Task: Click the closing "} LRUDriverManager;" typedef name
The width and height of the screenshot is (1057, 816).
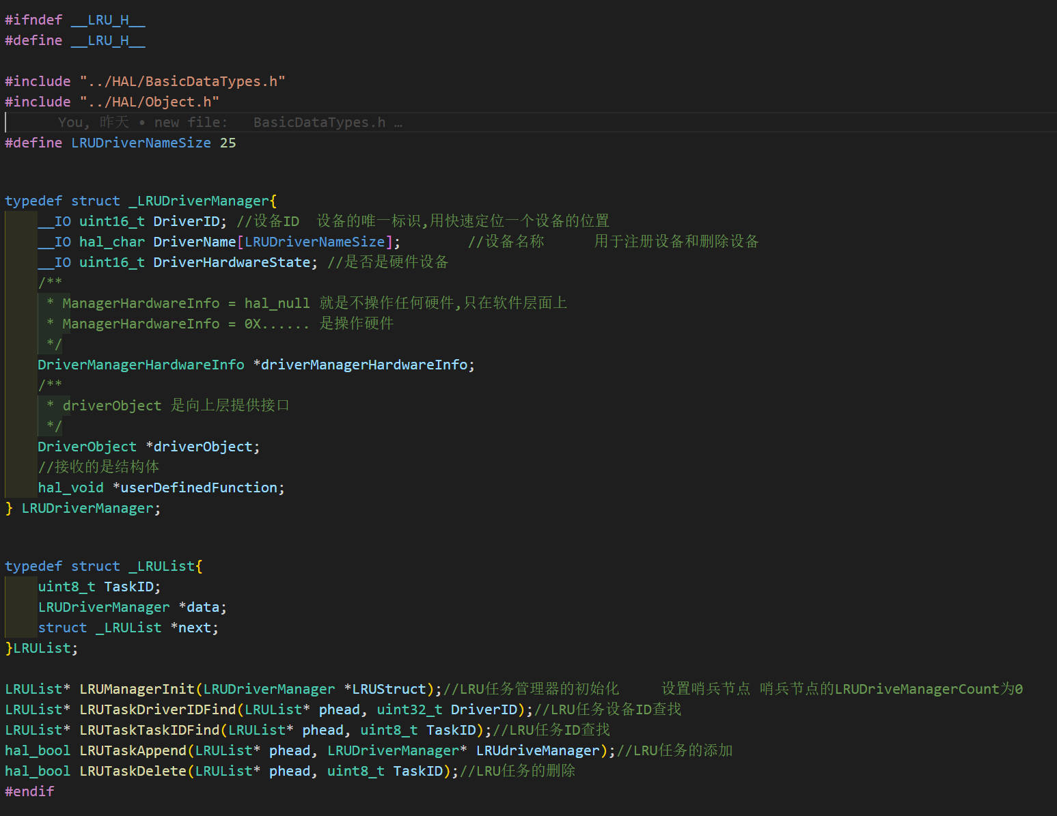Action: pos(87,508)
